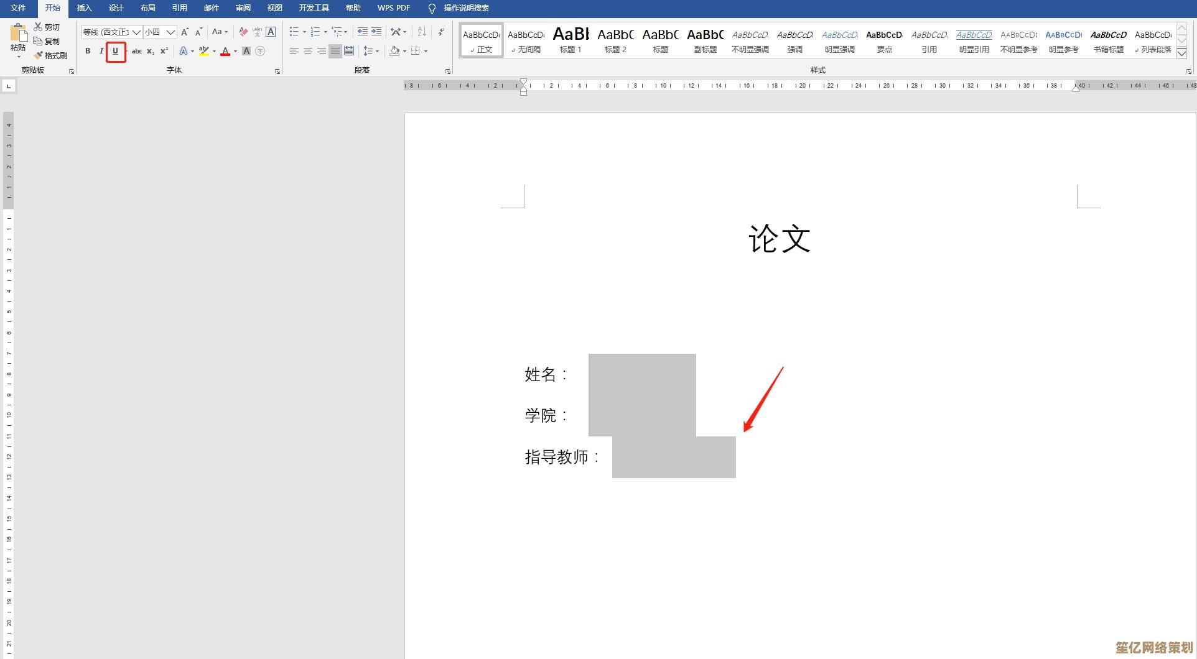Toggle Italic formatting button

(101, 51)
